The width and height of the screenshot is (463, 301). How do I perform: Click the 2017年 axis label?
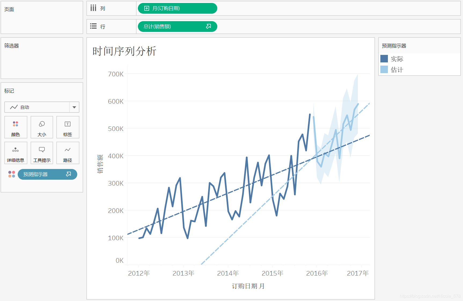pyautogui.click(x=358, y=273)
